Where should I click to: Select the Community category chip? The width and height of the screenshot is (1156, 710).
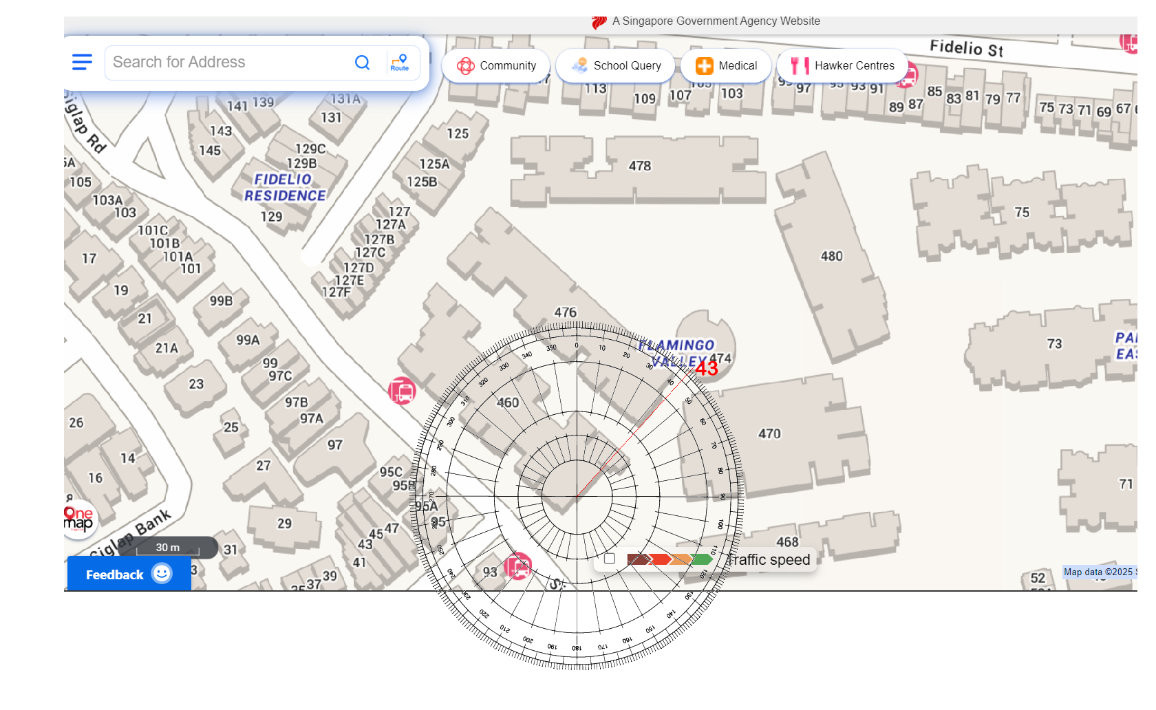coord(496,66)
